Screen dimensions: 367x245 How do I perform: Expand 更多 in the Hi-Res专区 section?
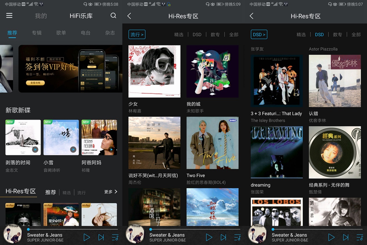coord(111,192)
